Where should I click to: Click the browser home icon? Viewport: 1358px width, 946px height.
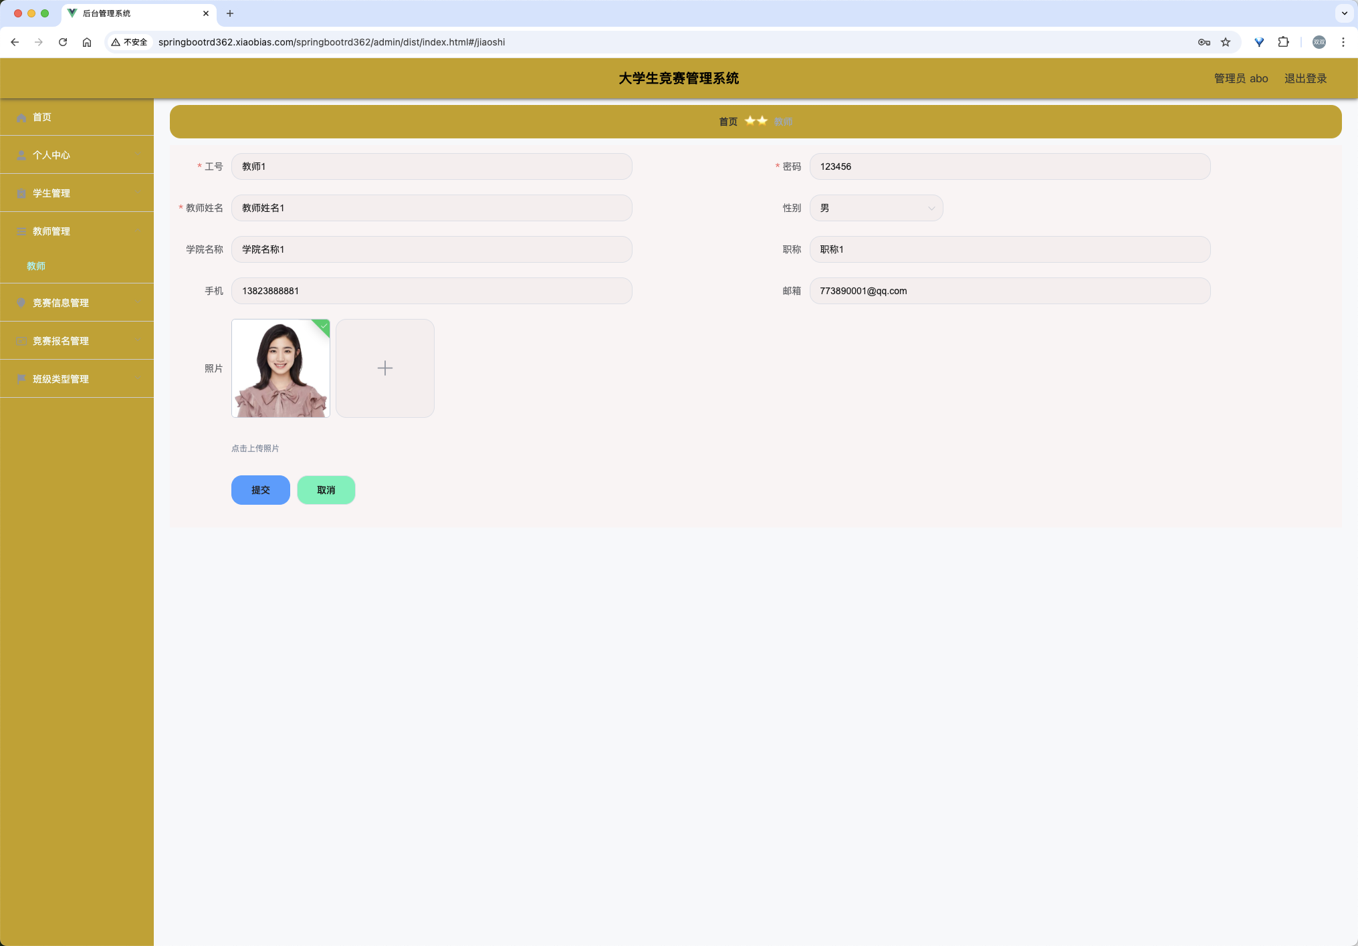(87, 42)
